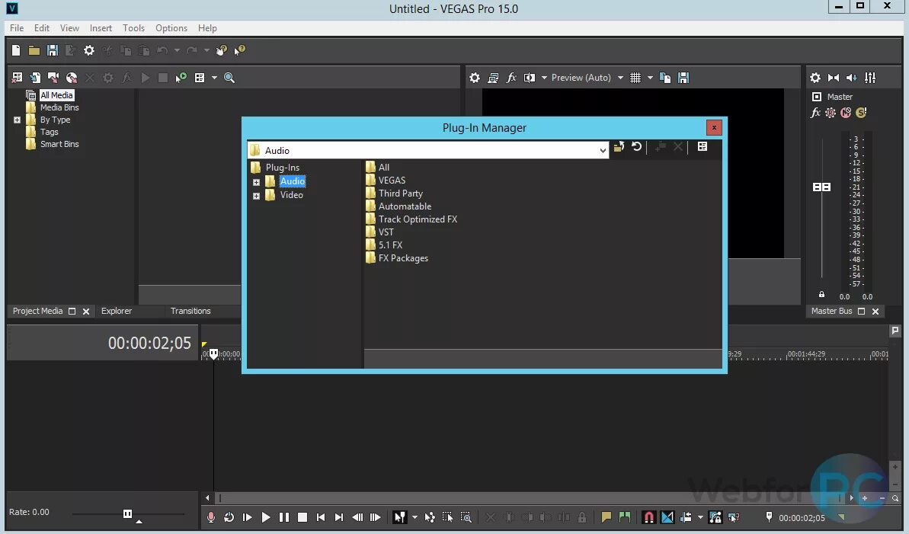Toggle Loop Playback in transport bar

[x=229, y=517]
